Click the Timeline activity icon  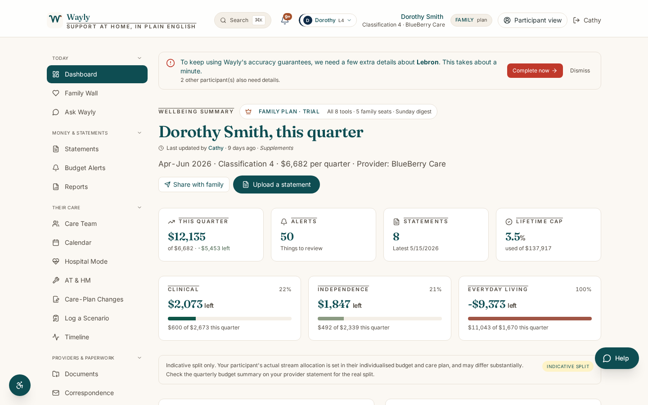[x=56, y=337]
